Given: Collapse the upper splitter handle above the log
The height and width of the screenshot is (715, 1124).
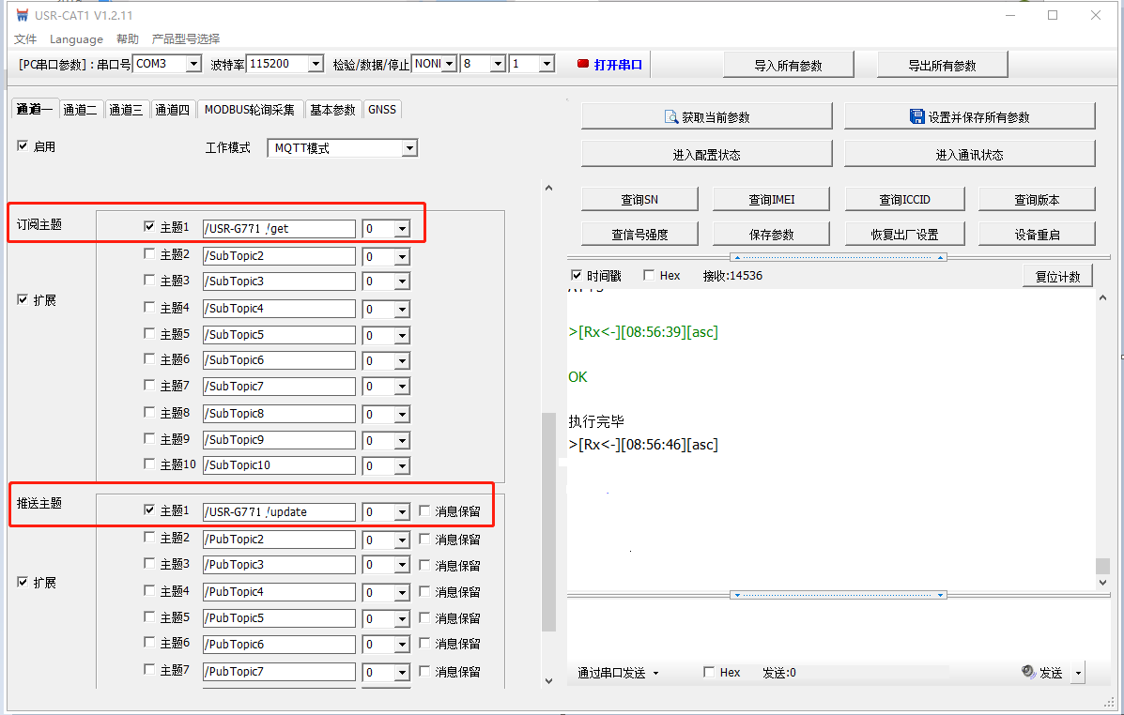Looking at the screenshot, I should 838,257.
